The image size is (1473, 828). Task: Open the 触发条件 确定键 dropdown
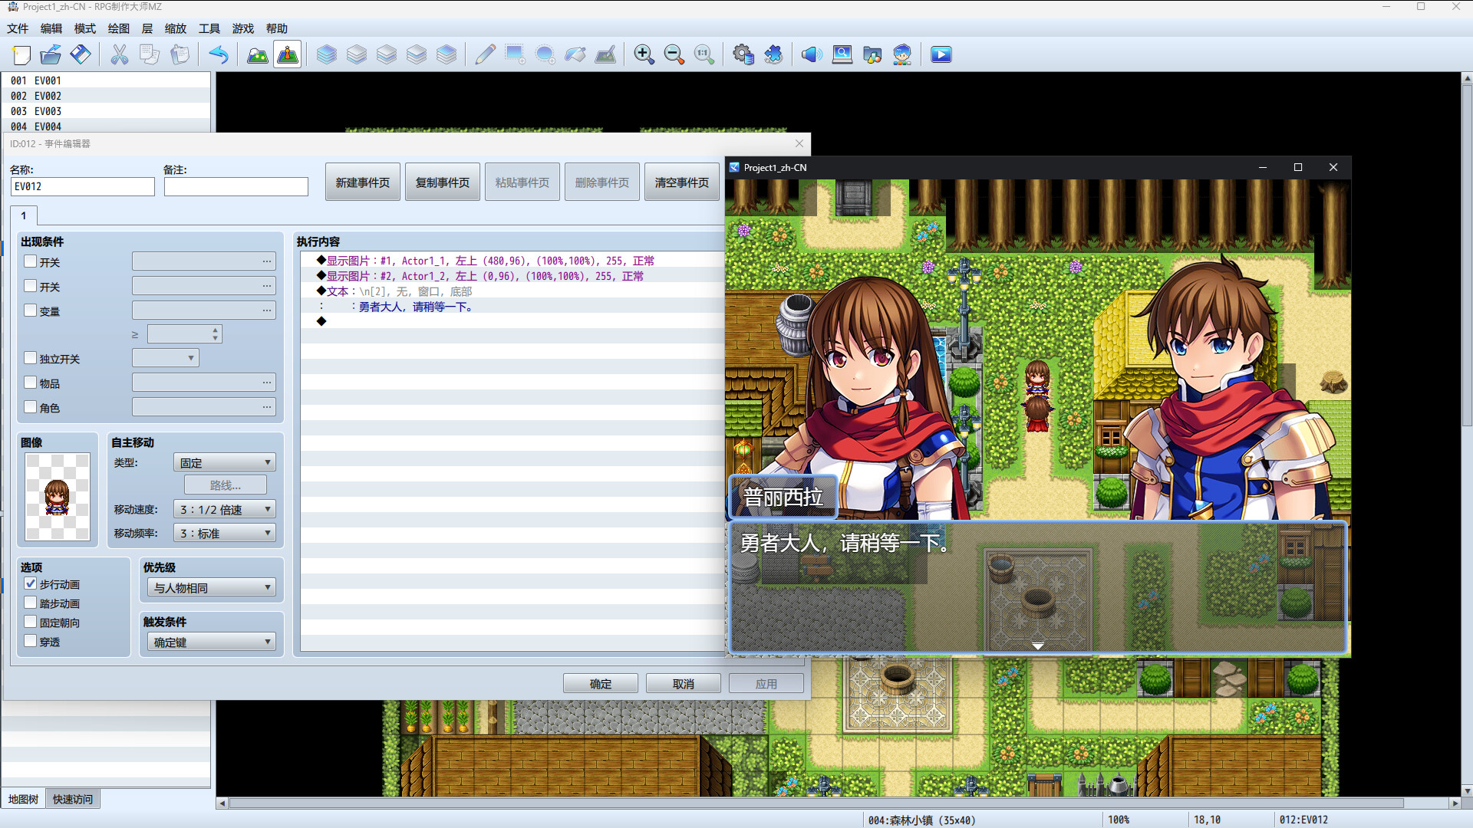212,642
